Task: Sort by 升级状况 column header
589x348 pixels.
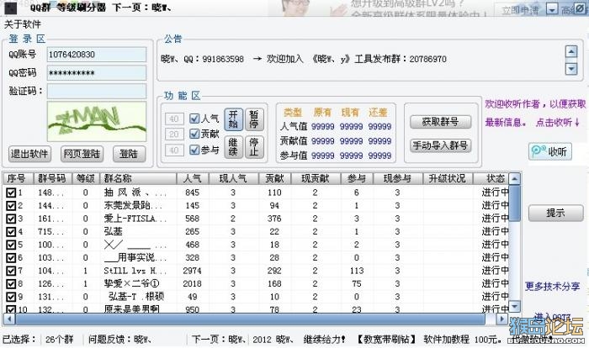Action: (x=448, y=178)
